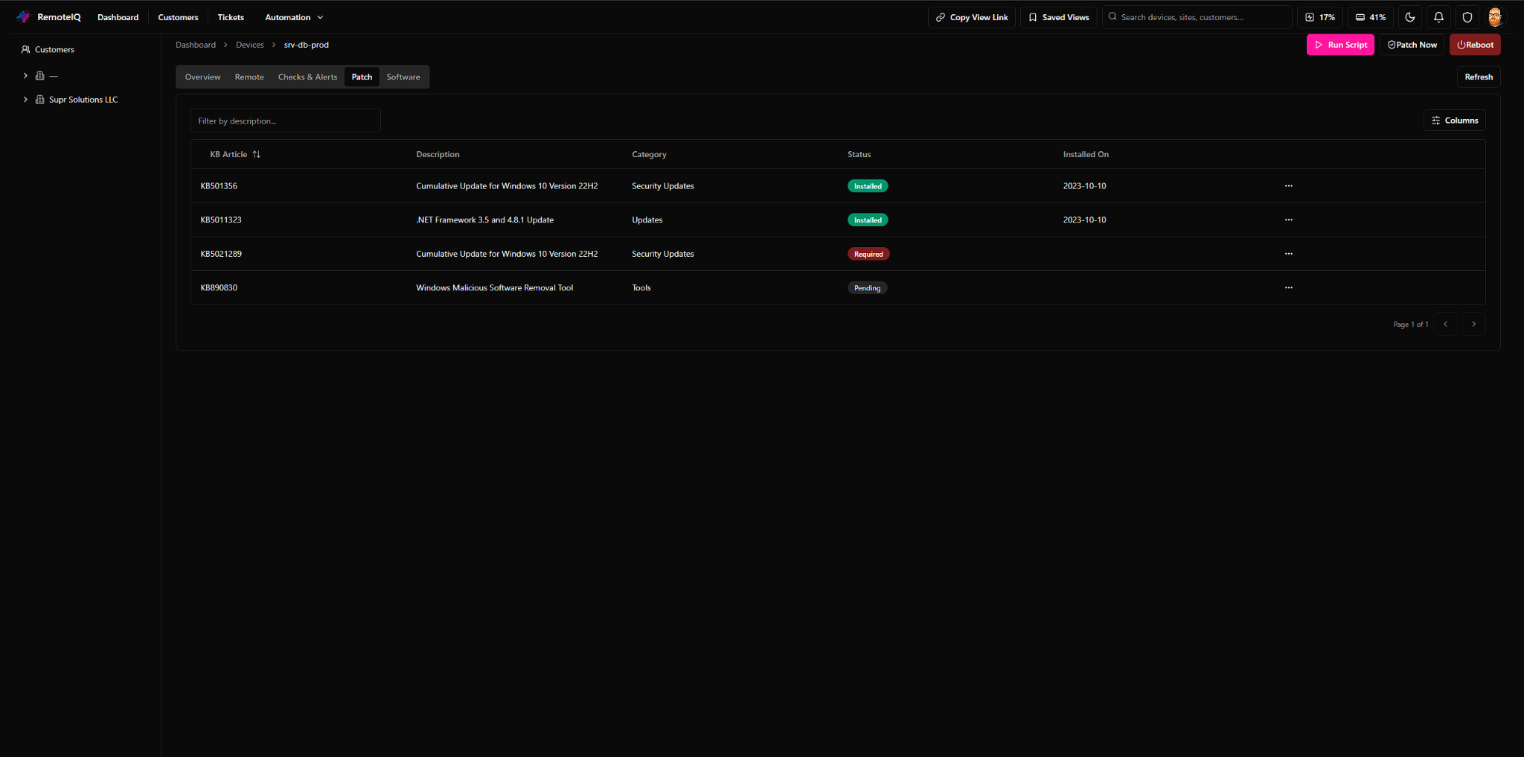
Task: Toggle dark mode with the moon icon
Action: tap(1411, 16)
